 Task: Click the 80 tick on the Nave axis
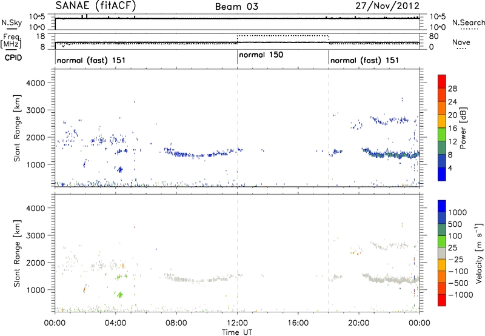coord(433,36)
